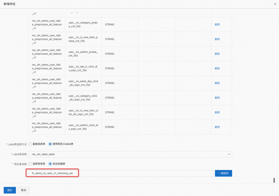Delete the user__kv_category_praise_cnt_15d row
Image resolution: width=279 pixels, height=196 pixels.
coord(217,25)
